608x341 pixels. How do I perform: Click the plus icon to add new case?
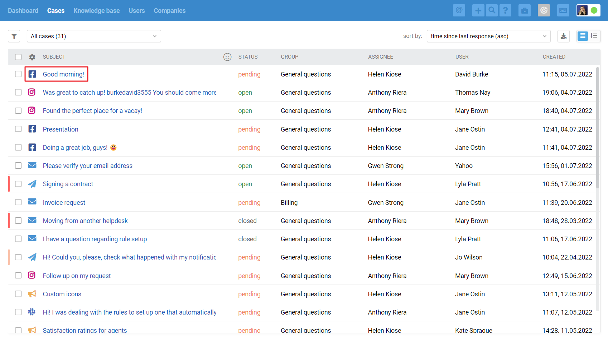pos(478,10)
